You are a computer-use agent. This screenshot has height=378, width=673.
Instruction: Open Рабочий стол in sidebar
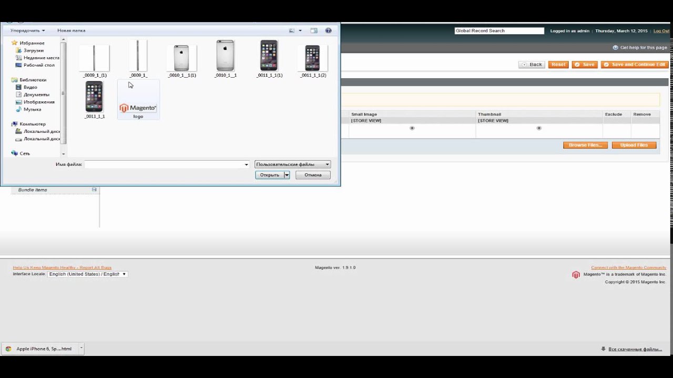[38, 65]
